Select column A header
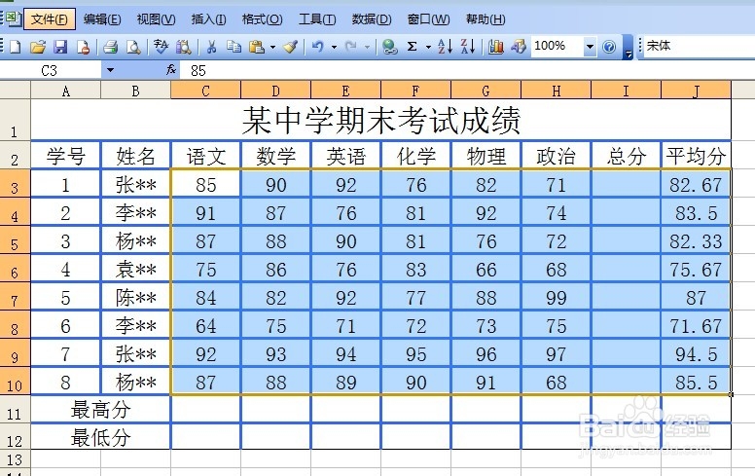Screen dimensions: 755x476 coord(66,91)
